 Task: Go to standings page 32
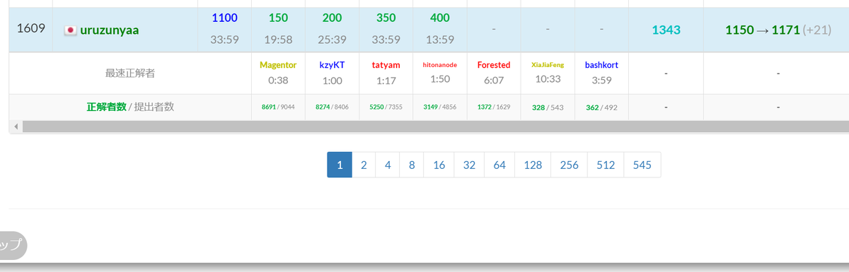[x=469, y=165]
